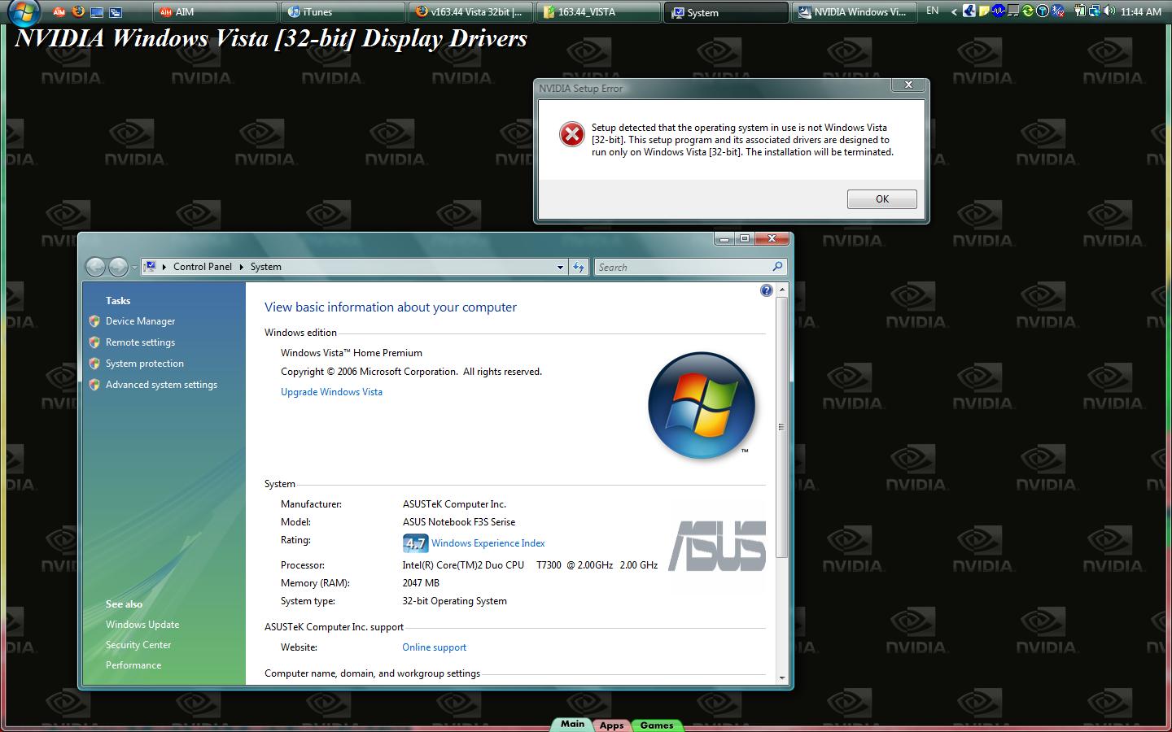Image resolution: width=1172 pixels, height=732 pixels.
Task: Click the System breadcrumb
Action: click(x=265, y=267)
